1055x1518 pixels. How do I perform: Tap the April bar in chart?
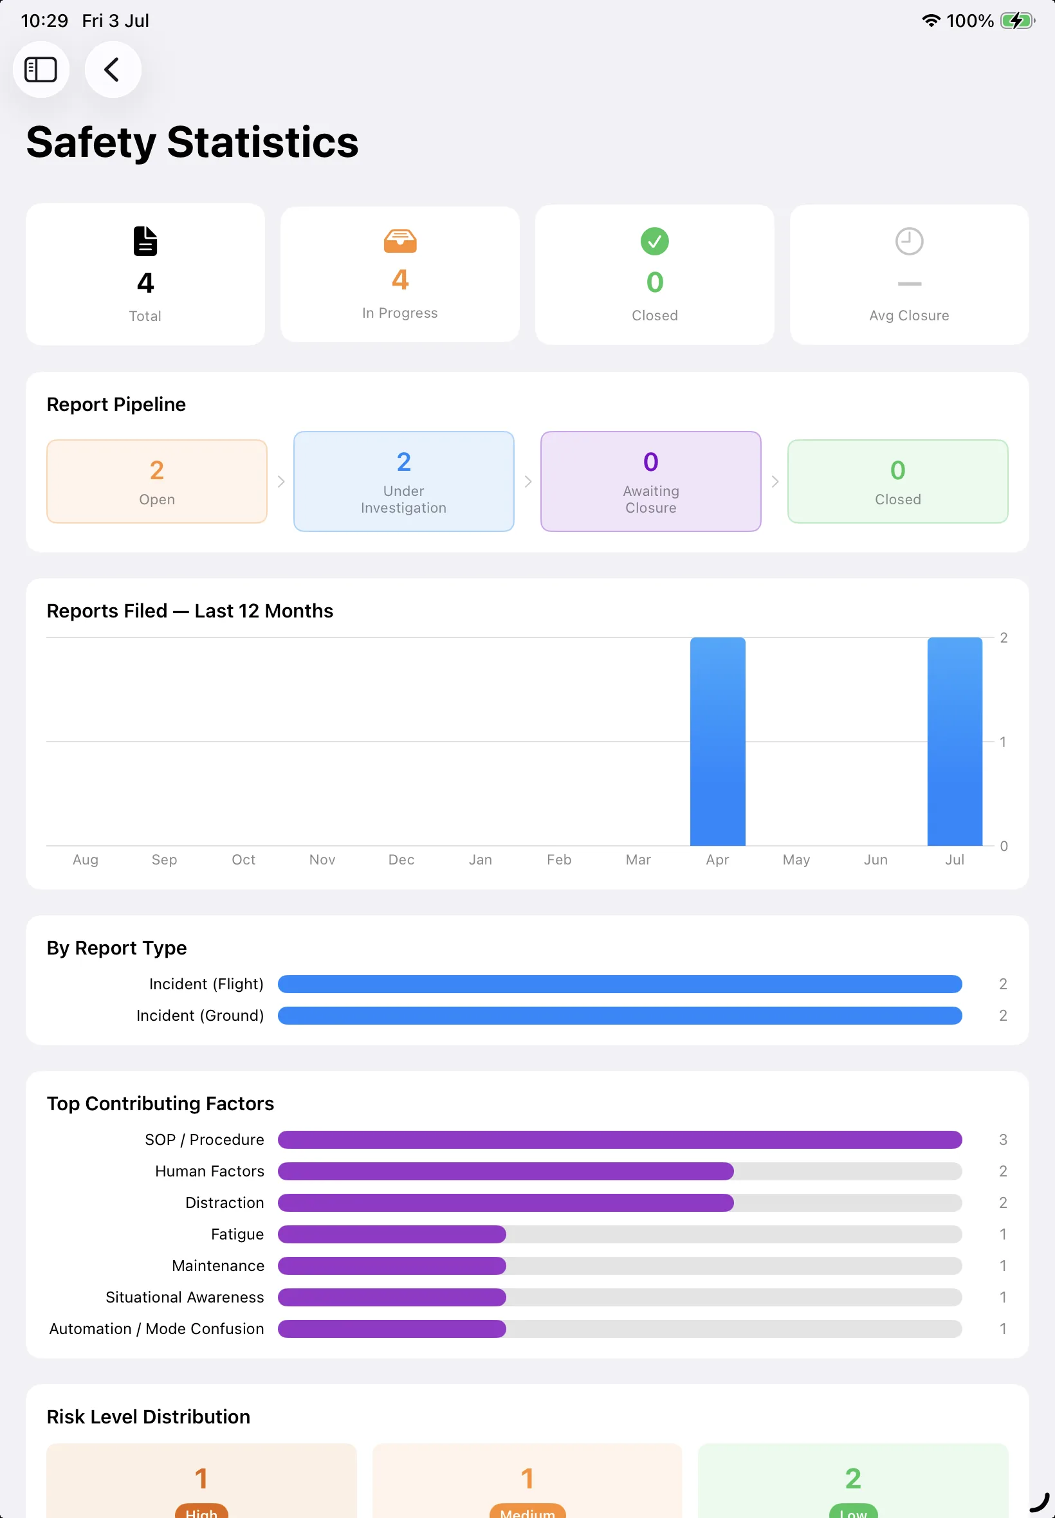tap(717, 742)
